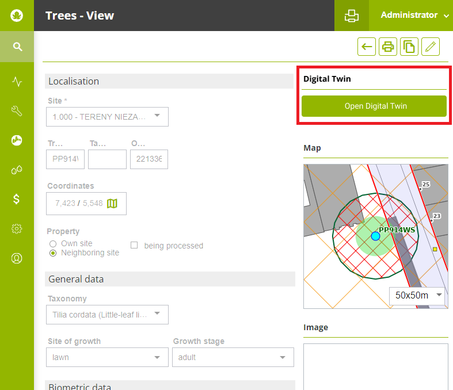
Task: Open the Administrator user menu
Action: [x=414, y=16]
